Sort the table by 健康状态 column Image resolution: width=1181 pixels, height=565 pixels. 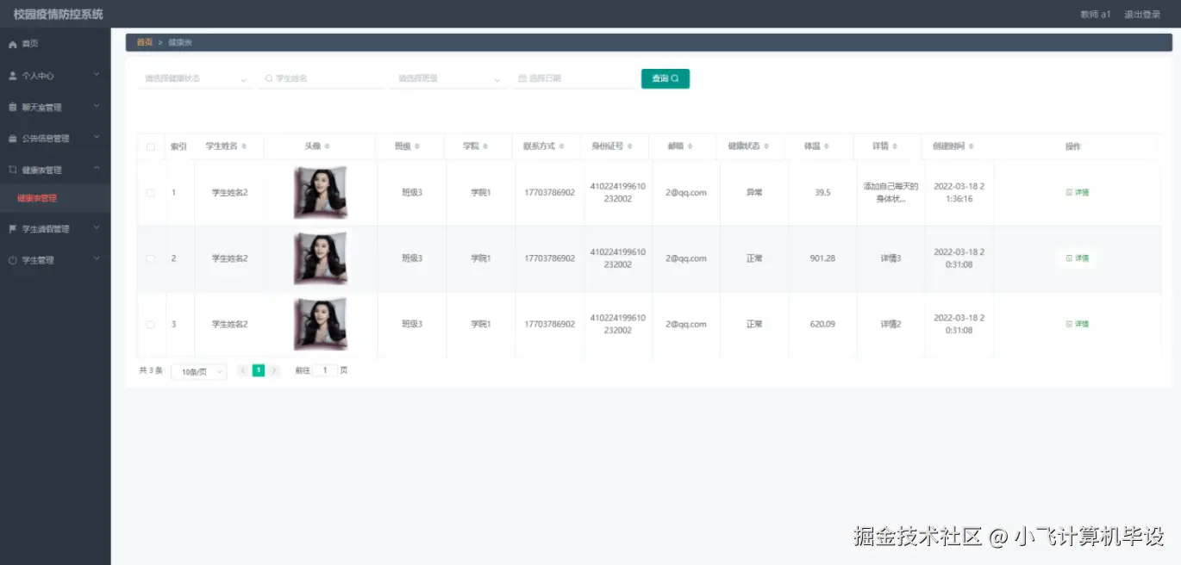[x=767, y=147]
